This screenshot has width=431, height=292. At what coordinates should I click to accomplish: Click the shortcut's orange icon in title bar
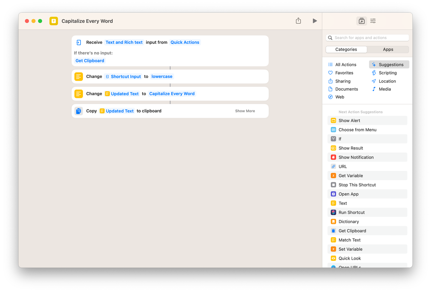pos(54,21)
